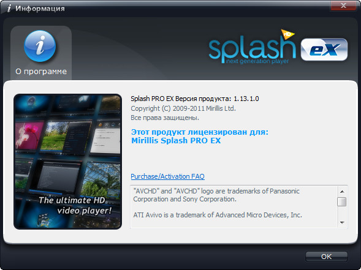Click the Этот продукт лицензирован для heading
The width and height of the screenshot is (361, 270).
click(x=200, y=132)
